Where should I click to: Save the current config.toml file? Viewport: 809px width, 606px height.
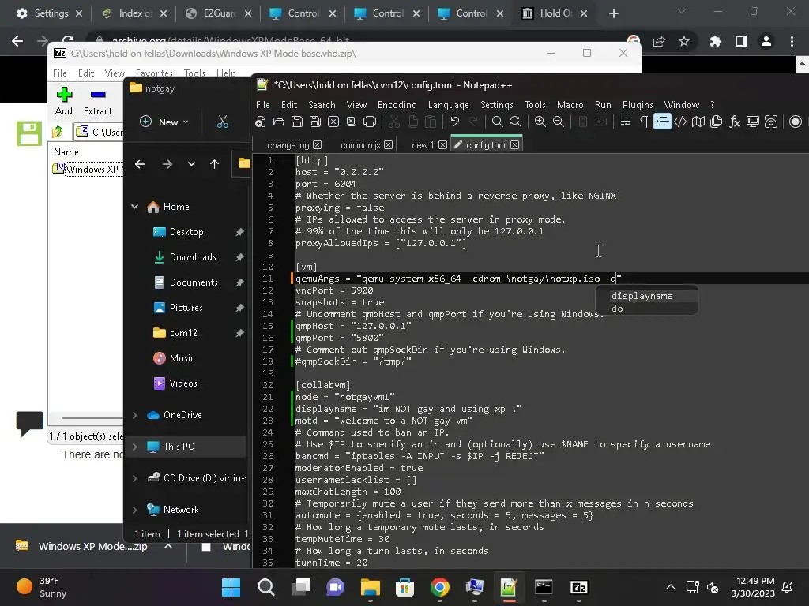[297, 122]
